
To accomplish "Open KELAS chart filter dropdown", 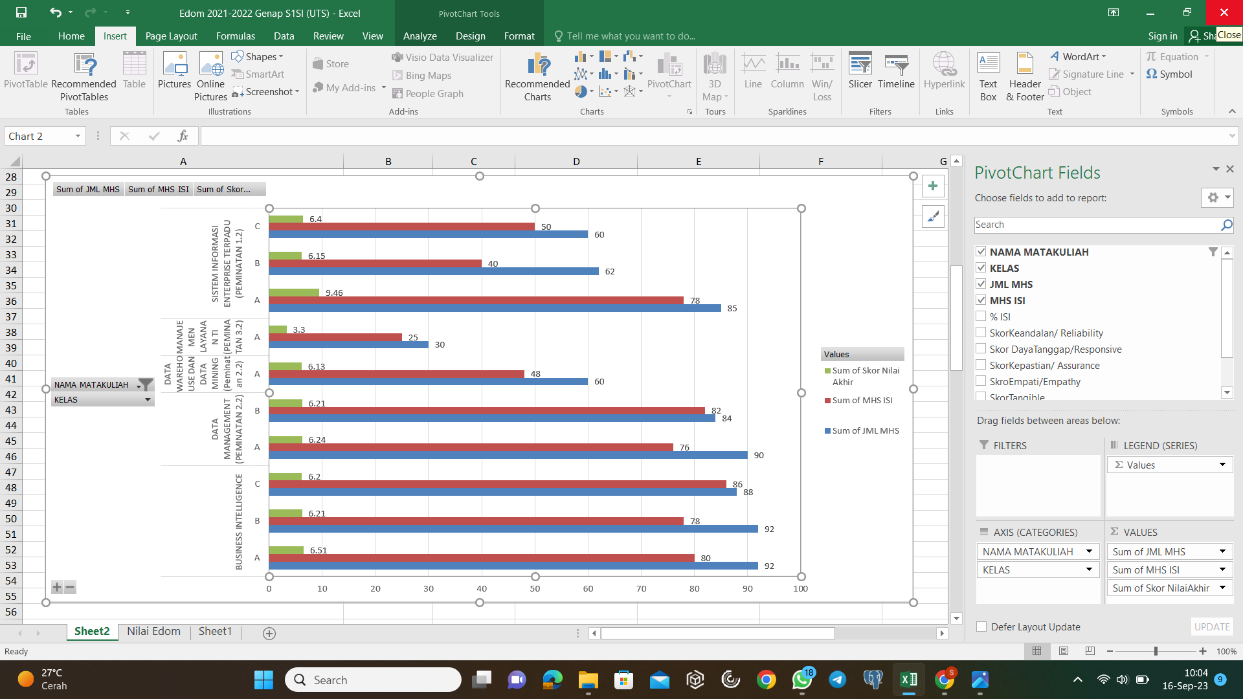I will (x=148, y=400).
